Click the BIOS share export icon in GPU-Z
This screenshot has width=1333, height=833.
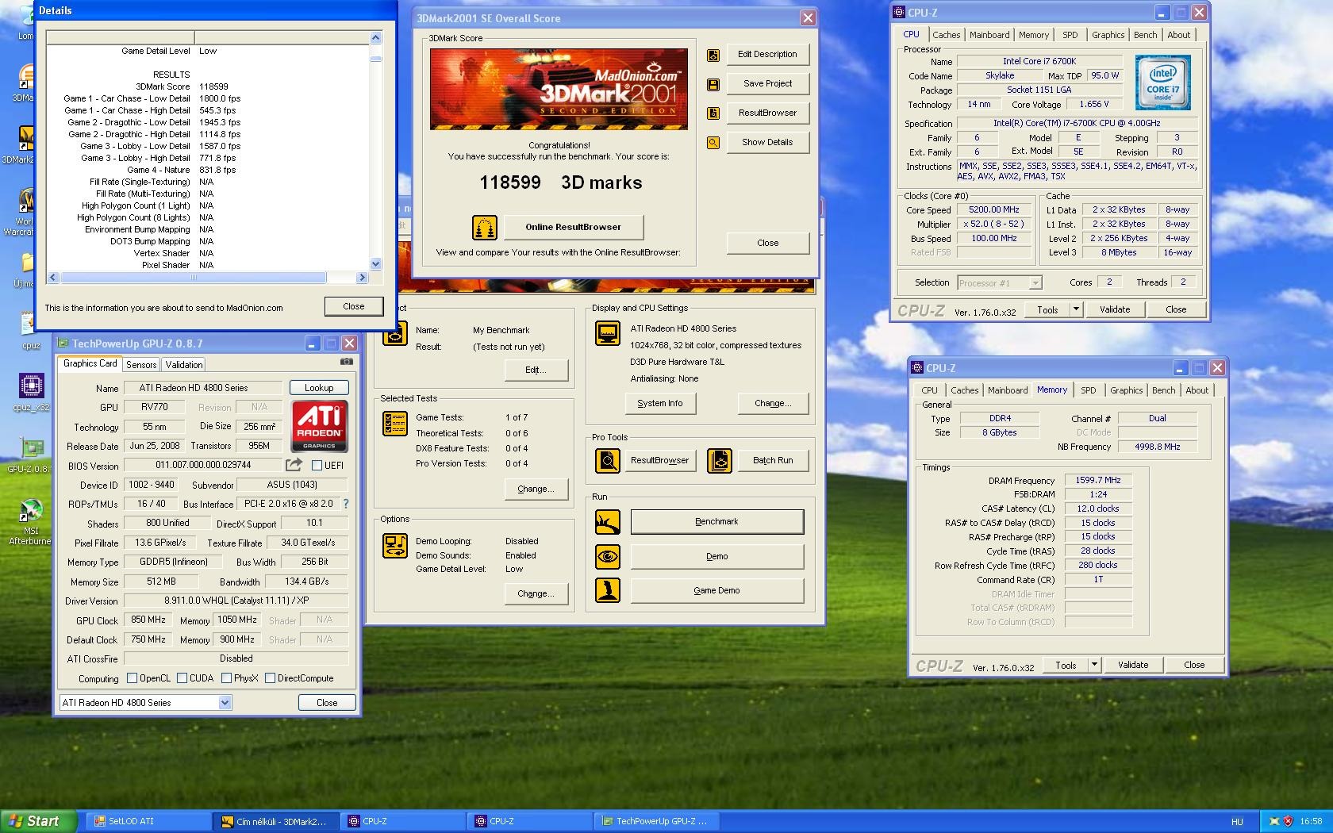click(x=294, y=465)
